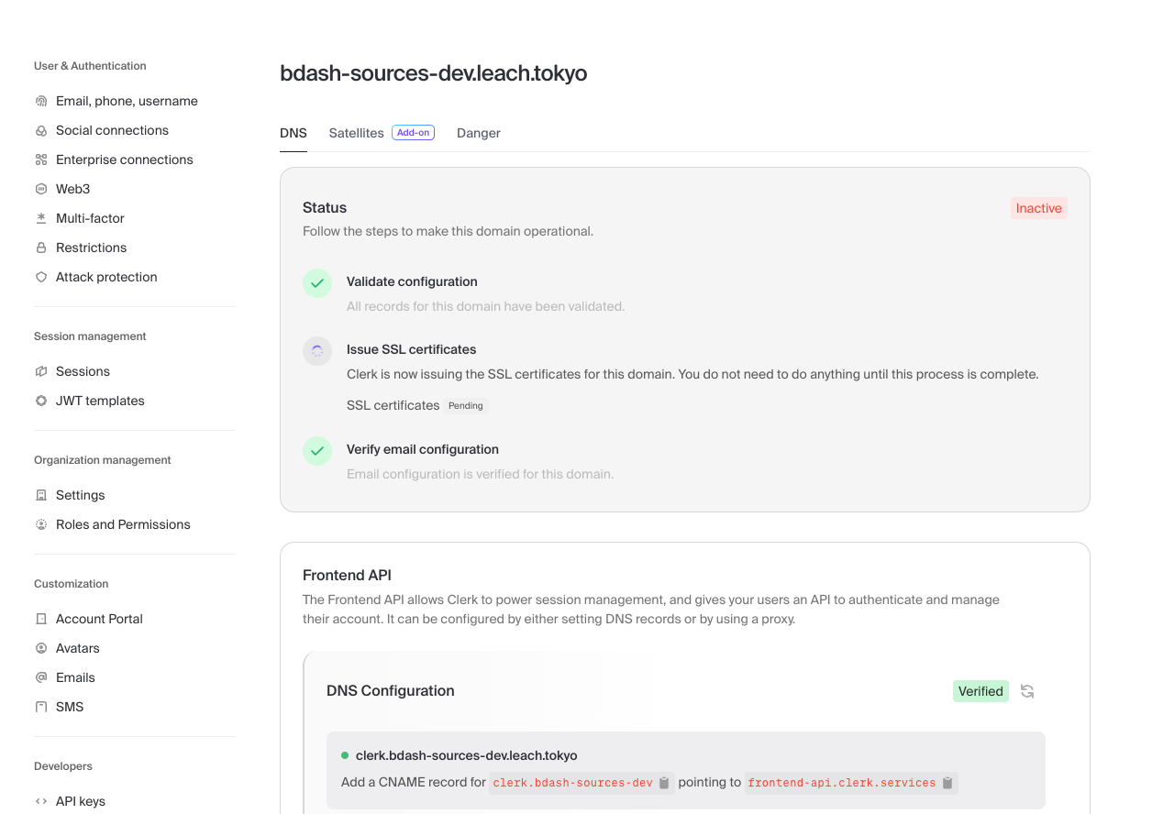Open the Sessions settings page
Screen dimensions: 1152x814
[x=83, y=371]
